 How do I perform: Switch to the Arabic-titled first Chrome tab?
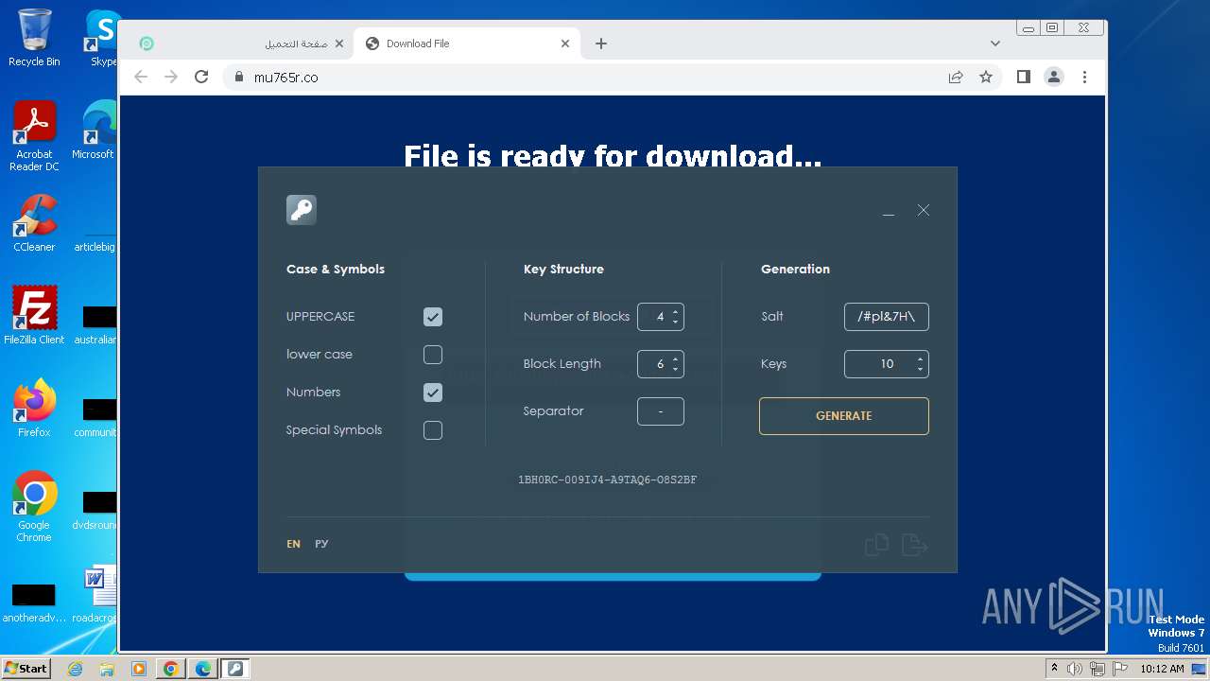tap(241, 44)
